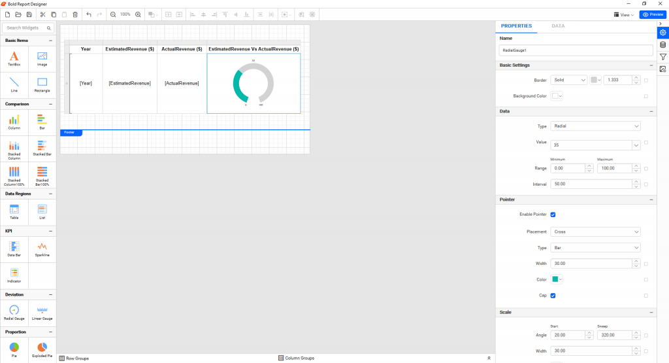Image resolution: width=669 pixels, height=363 pixels.
Task: Choose the Bar chart widget
Action: coord(42,122)
